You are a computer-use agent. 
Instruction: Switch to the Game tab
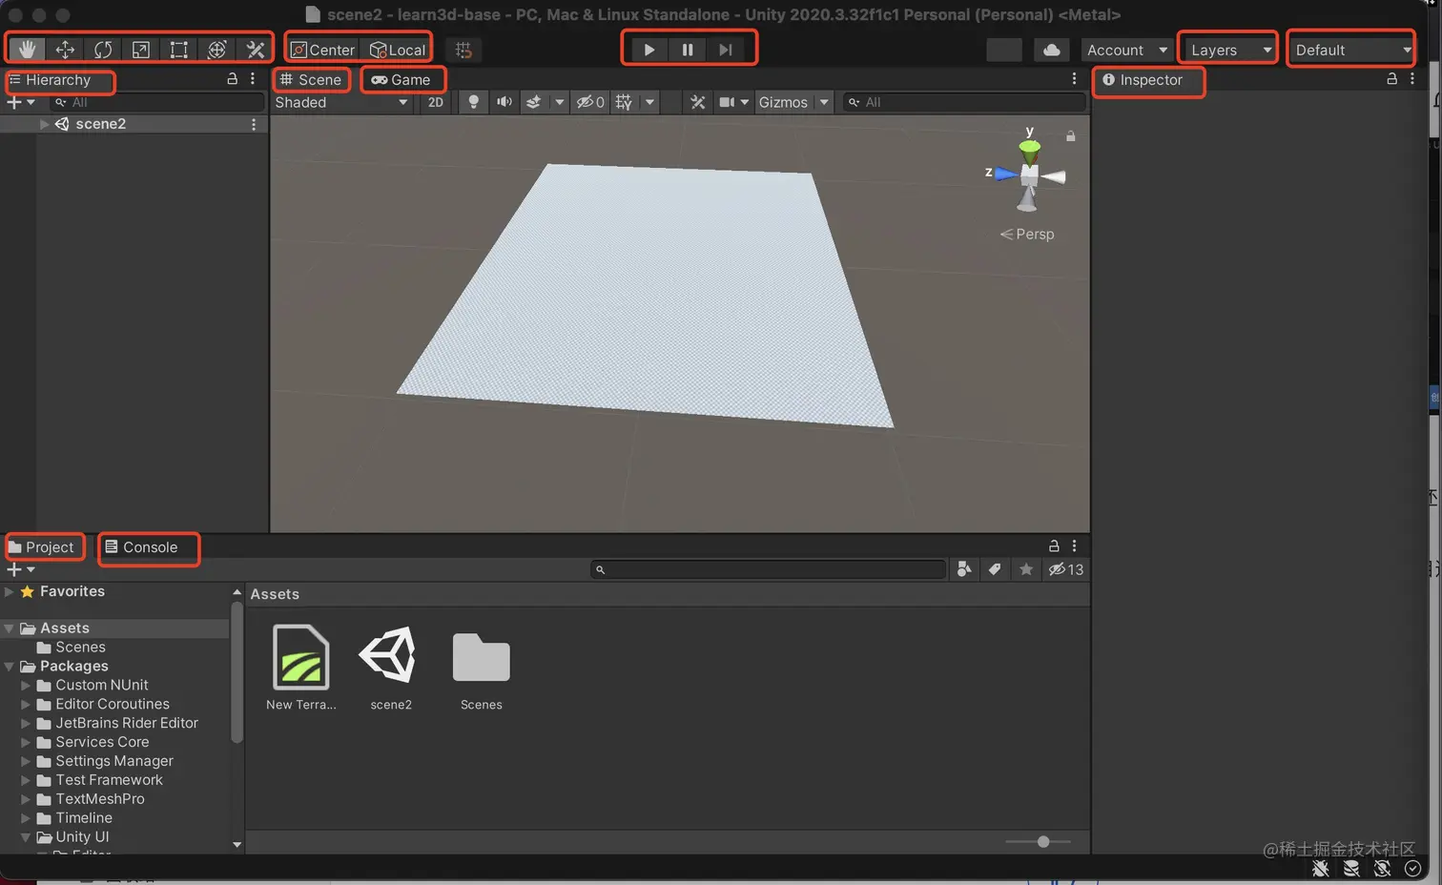402,80
